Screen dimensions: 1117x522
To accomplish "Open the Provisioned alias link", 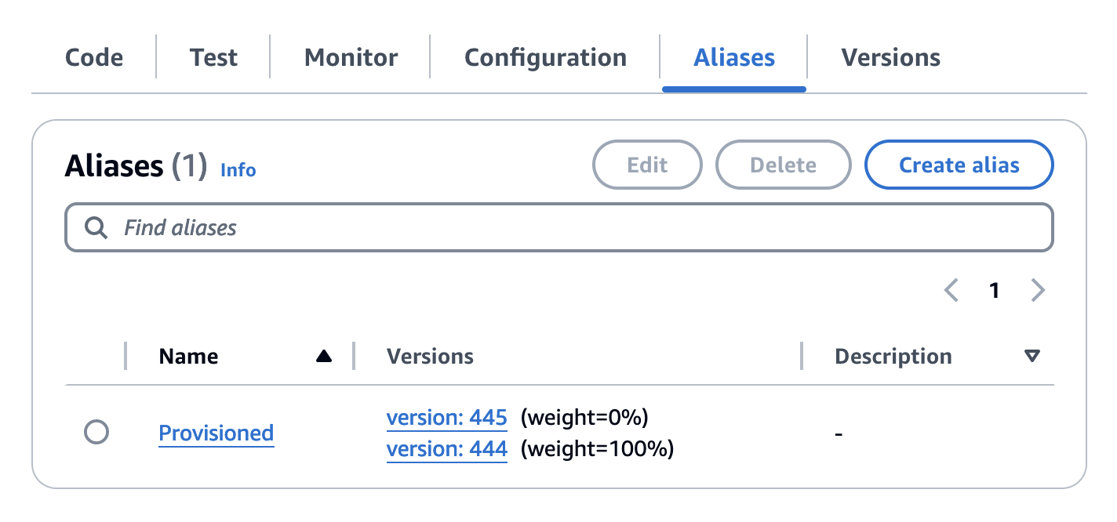I will pos(216,432).
